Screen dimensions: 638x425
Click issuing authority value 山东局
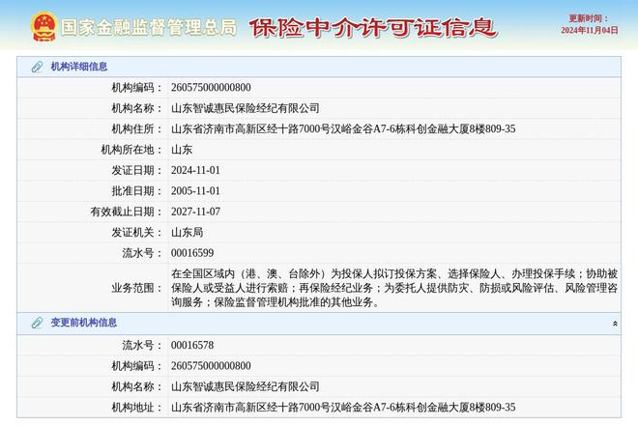coord(187,233)
